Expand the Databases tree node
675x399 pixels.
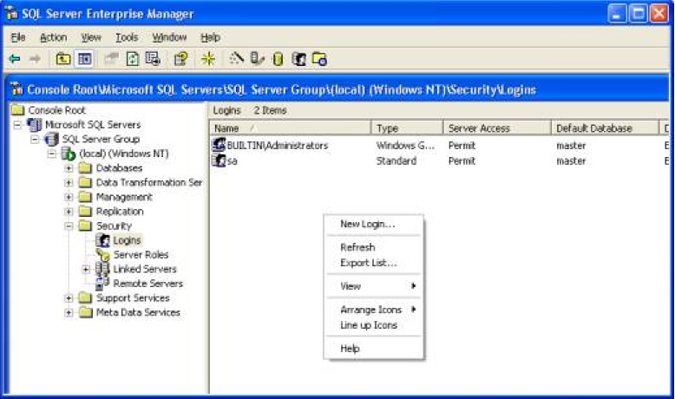click(x=69, y=168)
